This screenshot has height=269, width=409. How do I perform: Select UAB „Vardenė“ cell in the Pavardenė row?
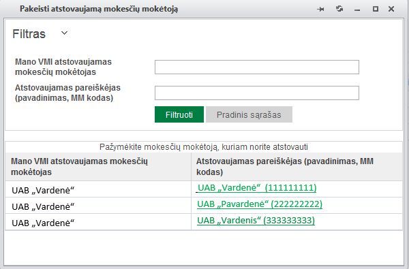(98, 206)
